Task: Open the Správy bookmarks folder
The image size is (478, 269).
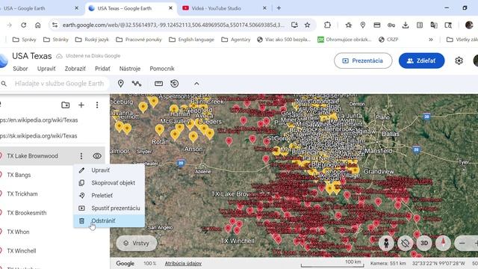Action: (x=25, y=40)
